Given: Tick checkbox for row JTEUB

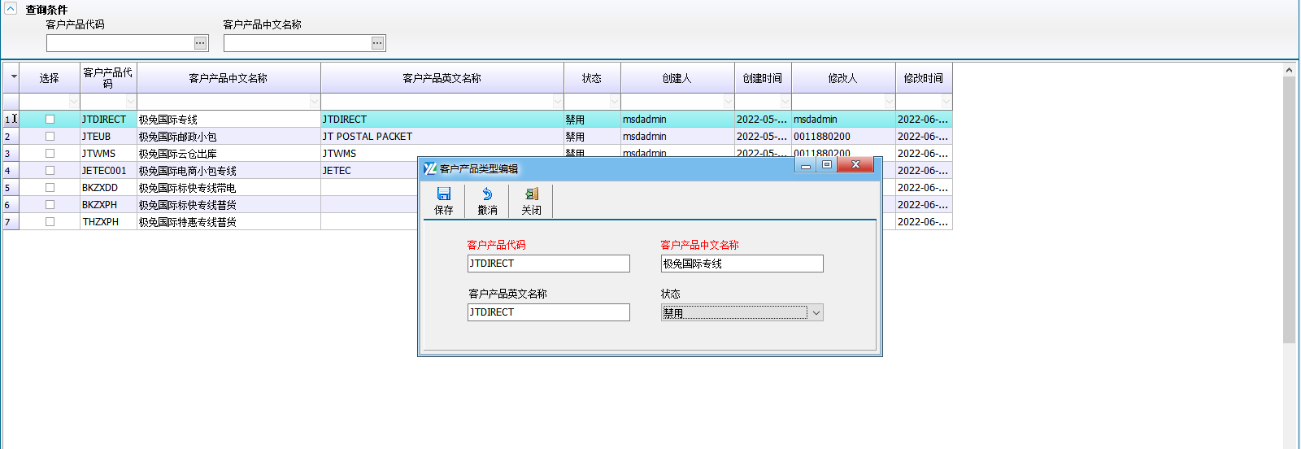Looking at the screenshot, I should pyautogui.click(x=50, y=136).
